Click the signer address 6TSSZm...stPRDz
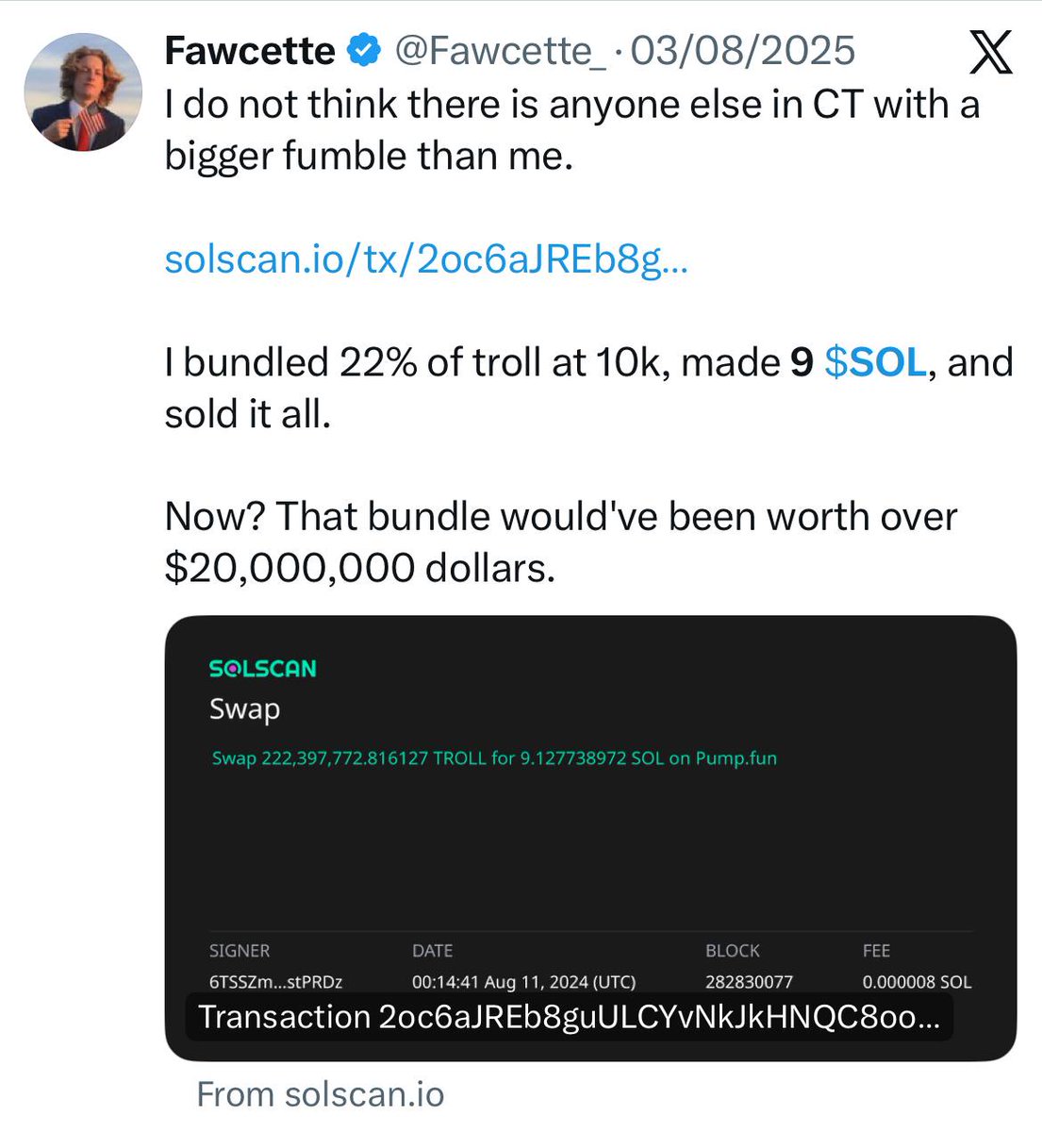This screenshot has width=1042, height=1132. click(x=275, y=981)
